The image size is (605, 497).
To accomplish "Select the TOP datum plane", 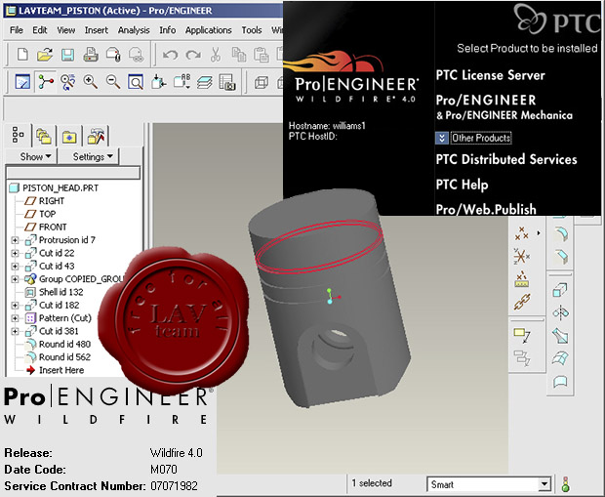I will [x=47, y=214].
